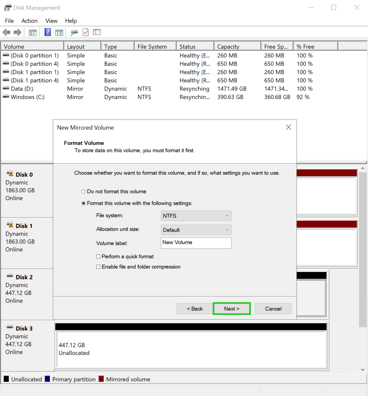368x396 pixels.
Task: Open the View menu
Action: click(x=51, y=21)
